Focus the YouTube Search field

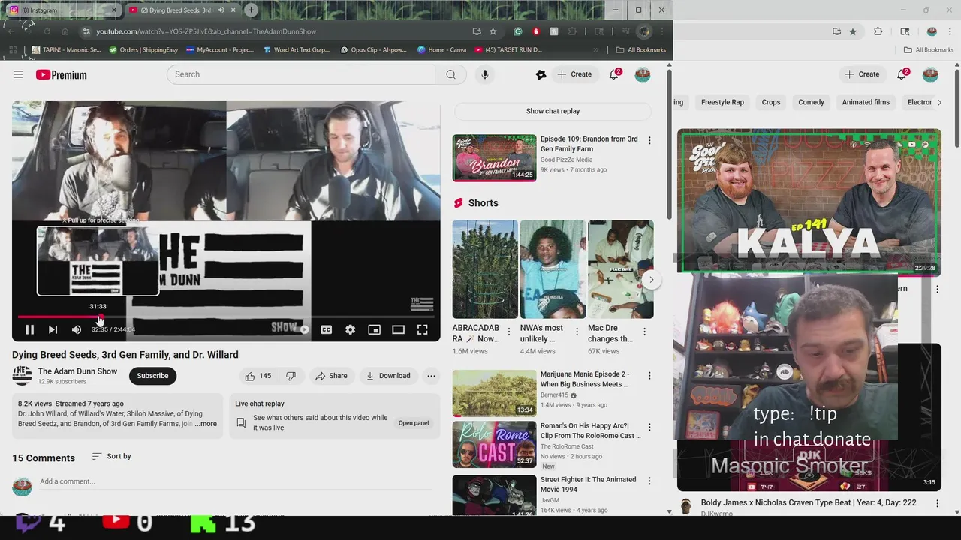coord(301,74)
